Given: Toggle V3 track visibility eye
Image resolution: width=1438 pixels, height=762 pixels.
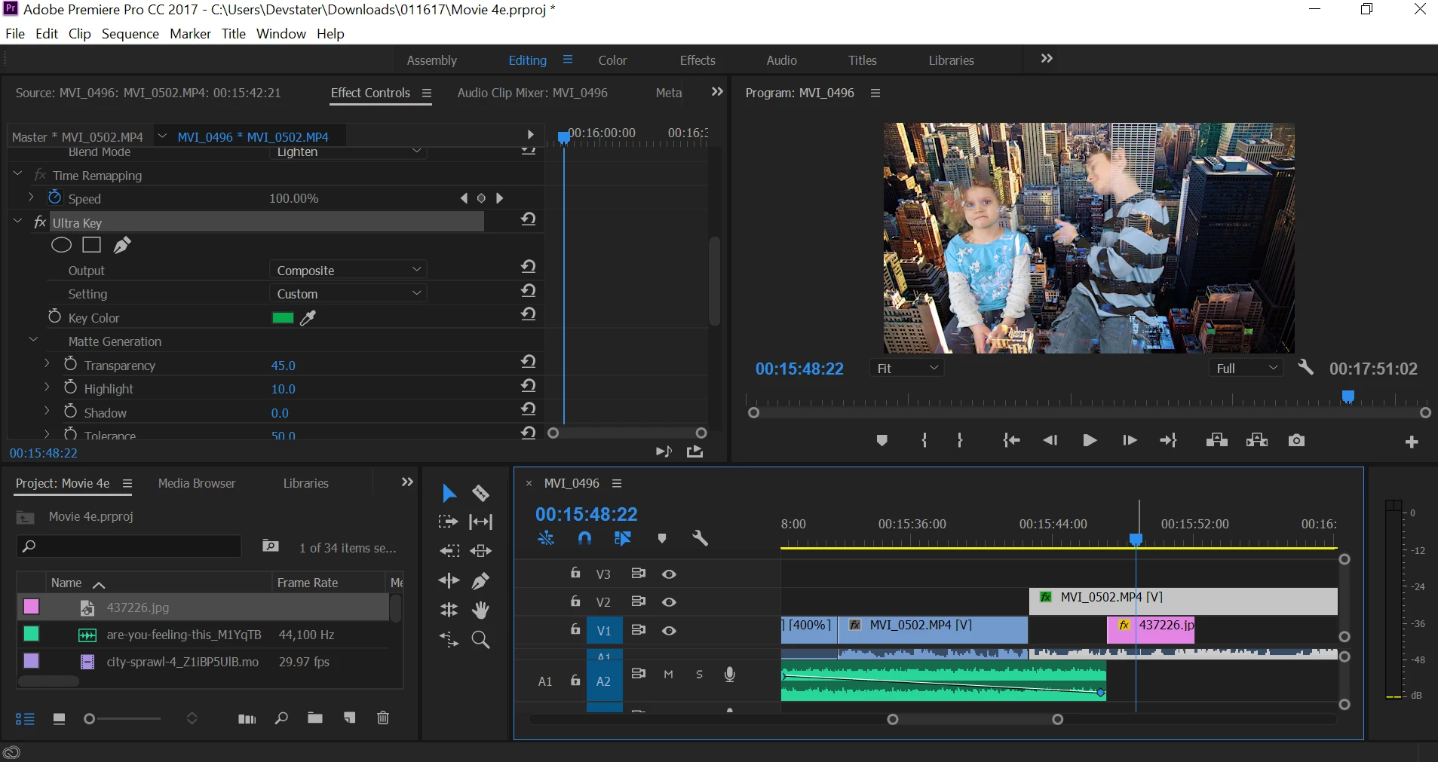Looking at the screenshot, I should click(669, 574).
